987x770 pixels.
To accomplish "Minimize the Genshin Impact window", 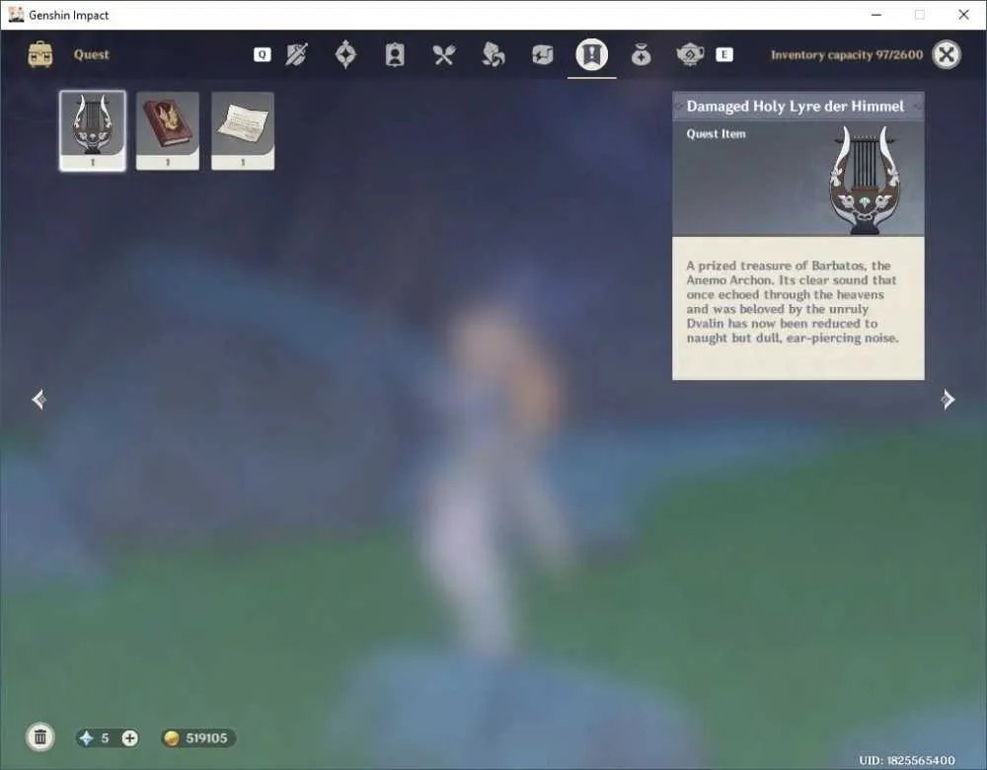I will [x=876, y=15].
